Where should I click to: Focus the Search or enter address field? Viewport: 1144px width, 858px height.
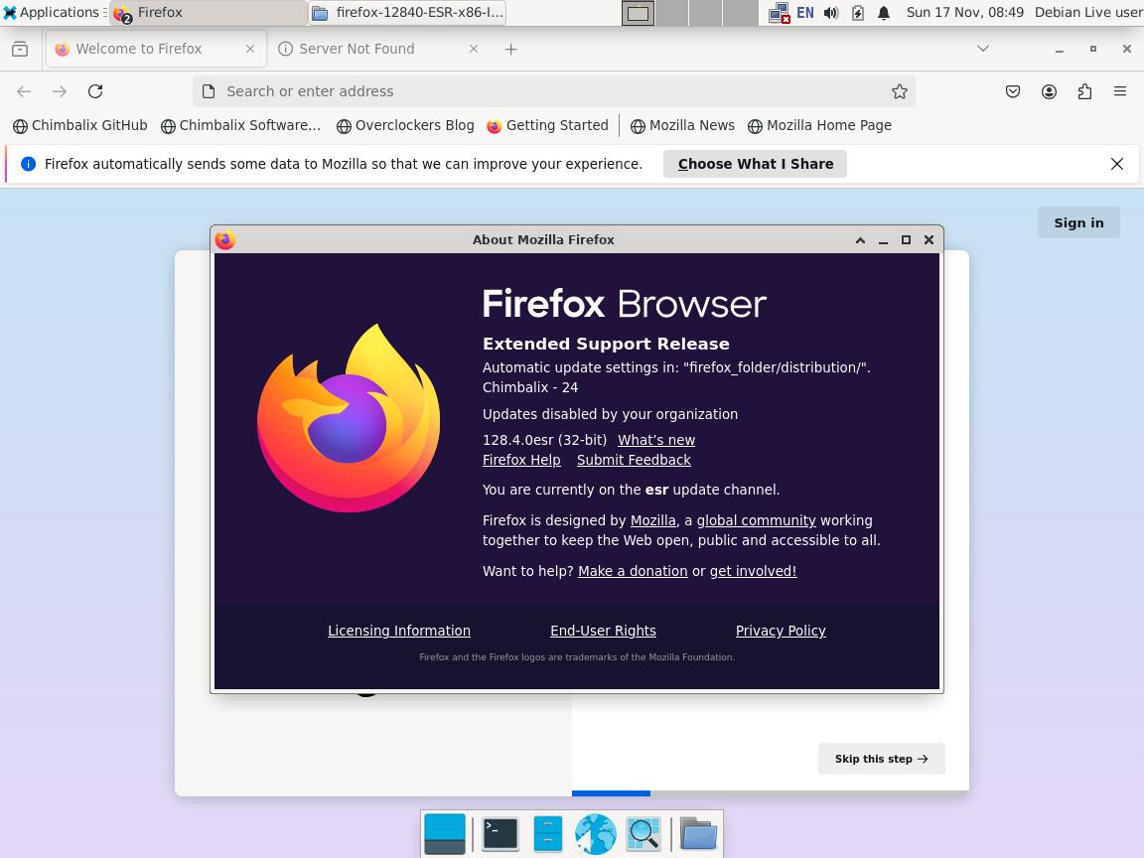coord(554,91)
